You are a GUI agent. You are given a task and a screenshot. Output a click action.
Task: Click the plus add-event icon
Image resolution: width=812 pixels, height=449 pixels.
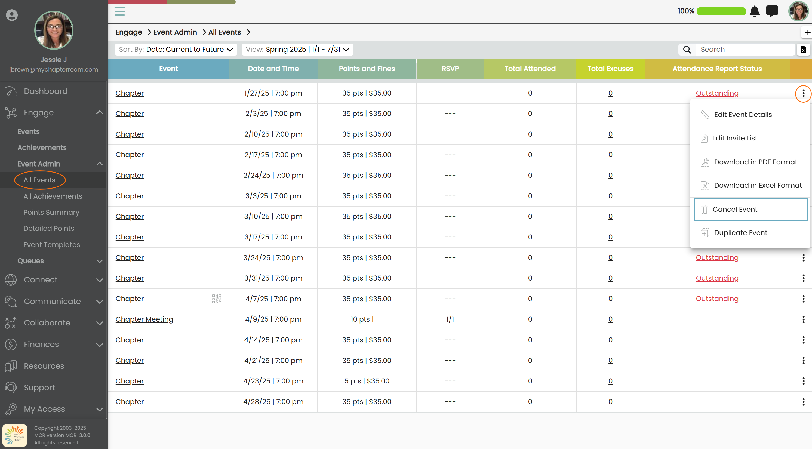[x=807, y=32]
